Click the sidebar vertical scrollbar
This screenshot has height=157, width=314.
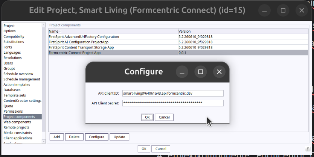(44, 80)
